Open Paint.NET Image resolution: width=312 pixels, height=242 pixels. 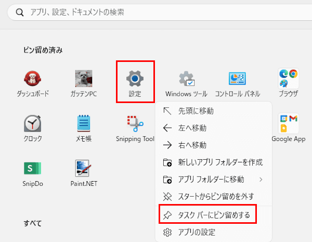84,173
